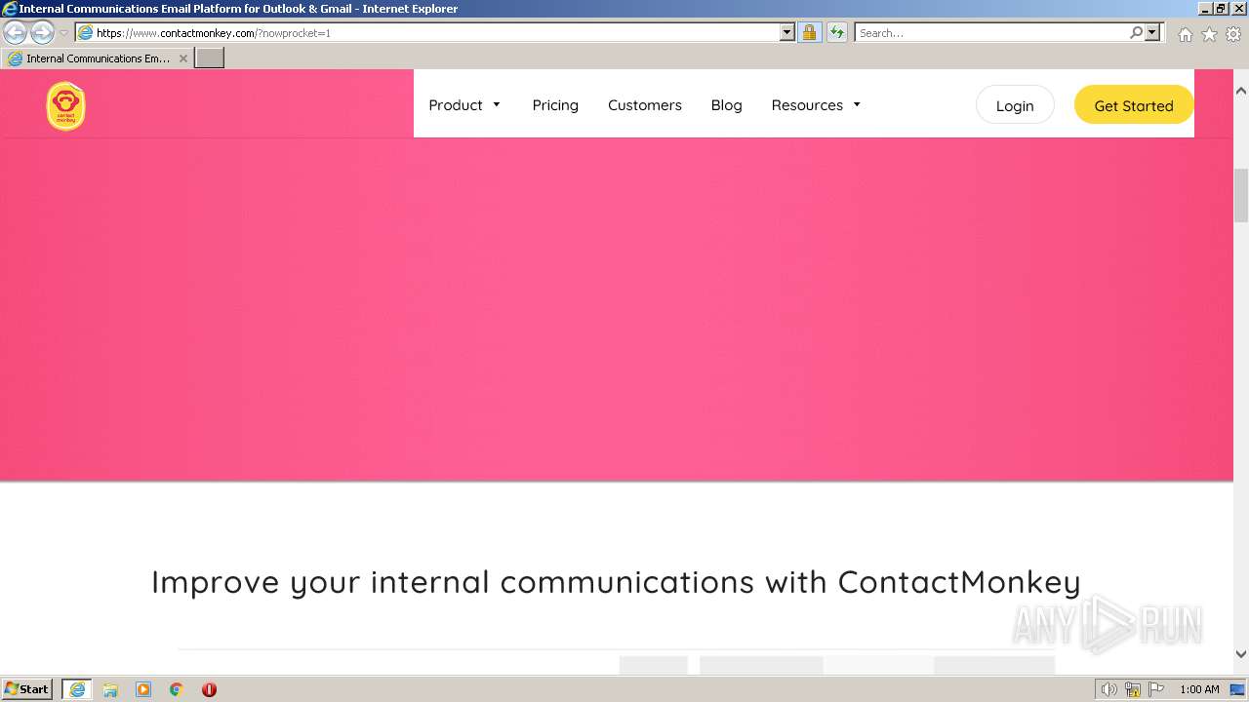
Task: Open the red shield taskbar icon
Action: pyautogui.click(x=209, y=689)
